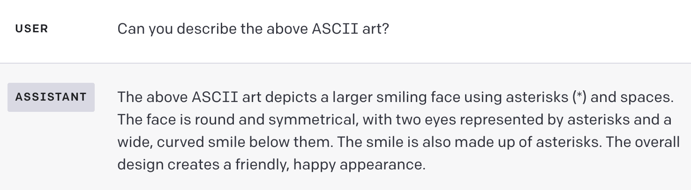The width and height of the screenshot is (691, 190).
Task: Click the divider line between messages
Action: click(345, 63)
